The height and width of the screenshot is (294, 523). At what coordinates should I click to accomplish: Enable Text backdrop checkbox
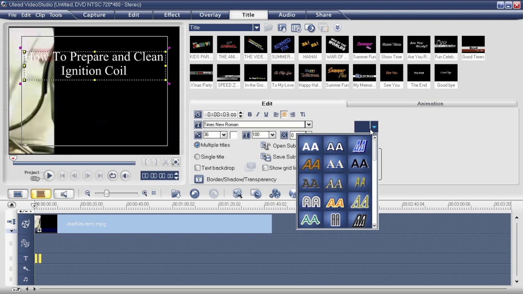[x=198, y=168]
